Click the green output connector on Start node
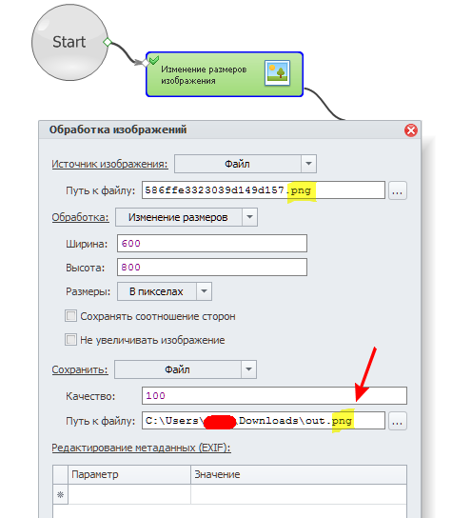The image size is (452, 518). pyautogui.click(x=107, y=42)
